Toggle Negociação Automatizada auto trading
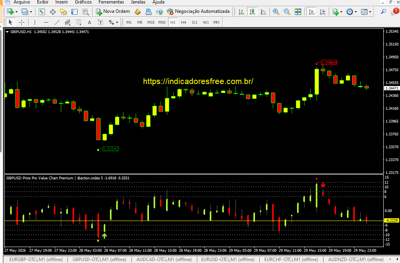Viewport: 400px width, 263px height. pyautogui.click(x=198, y=11)
